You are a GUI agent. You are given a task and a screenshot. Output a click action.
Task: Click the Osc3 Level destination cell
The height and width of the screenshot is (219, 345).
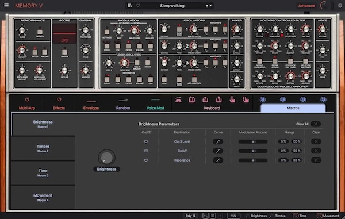click(x=182, y=141)
